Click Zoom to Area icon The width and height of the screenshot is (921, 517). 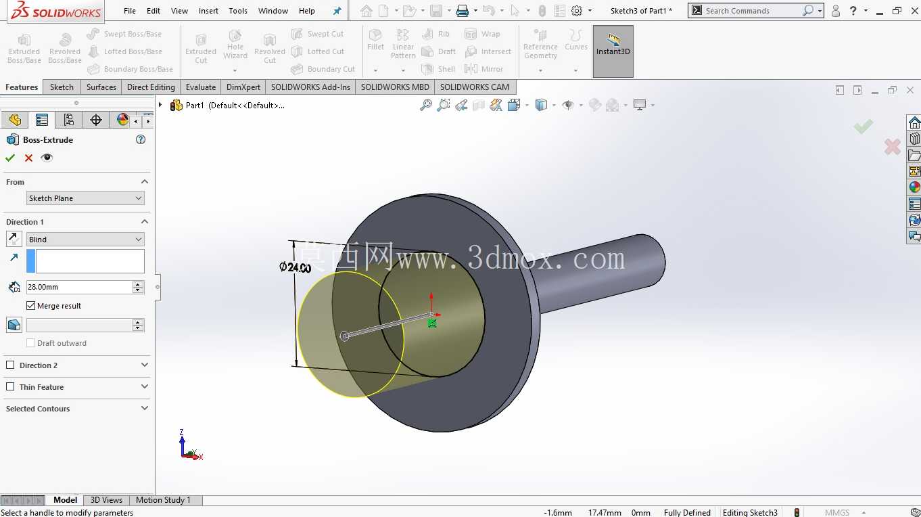coord(444,105)
